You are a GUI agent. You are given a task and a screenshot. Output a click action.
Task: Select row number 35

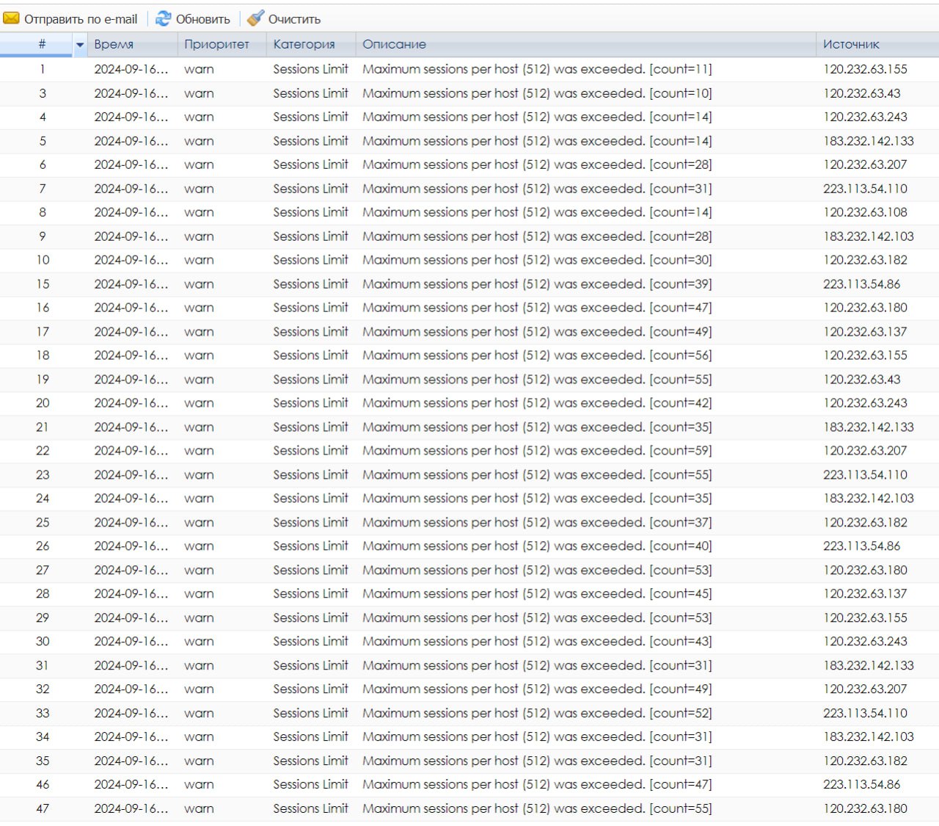[43, 761]
